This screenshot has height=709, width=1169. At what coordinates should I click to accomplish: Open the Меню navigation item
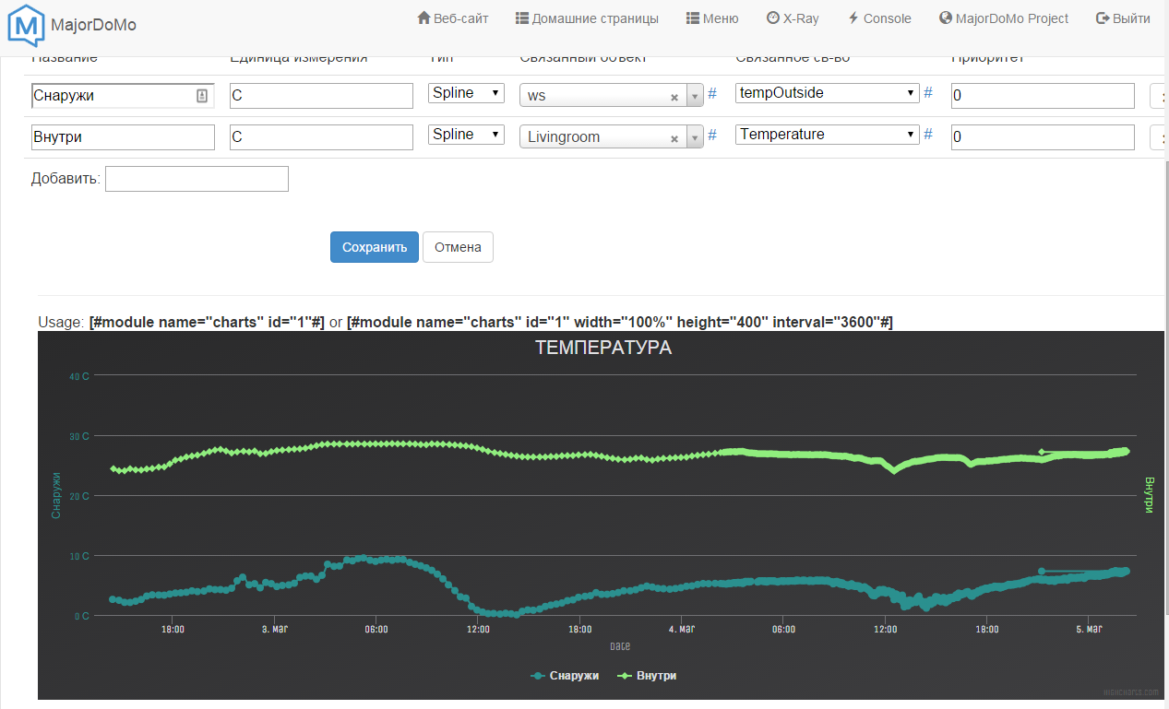pos(712,18)
